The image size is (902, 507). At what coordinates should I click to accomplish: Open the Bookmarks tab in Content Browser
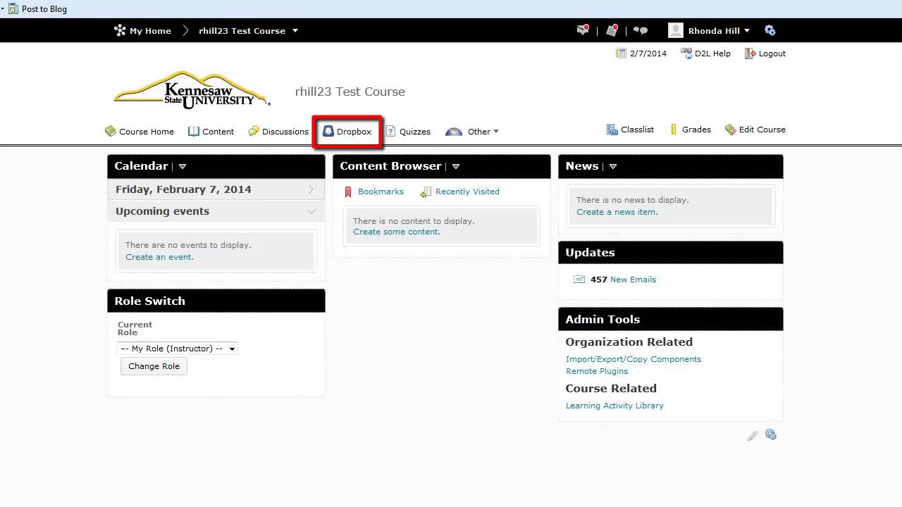tap(373, 192)
